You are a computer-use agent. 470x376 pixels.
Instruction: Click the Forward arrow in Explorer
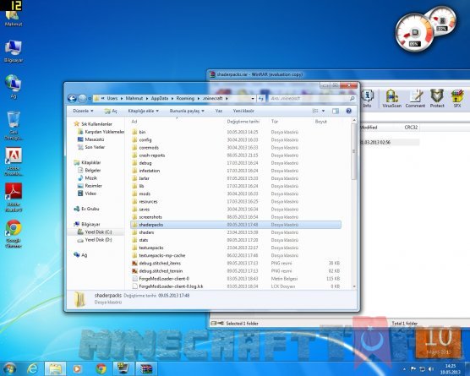(x=82, y=98)
